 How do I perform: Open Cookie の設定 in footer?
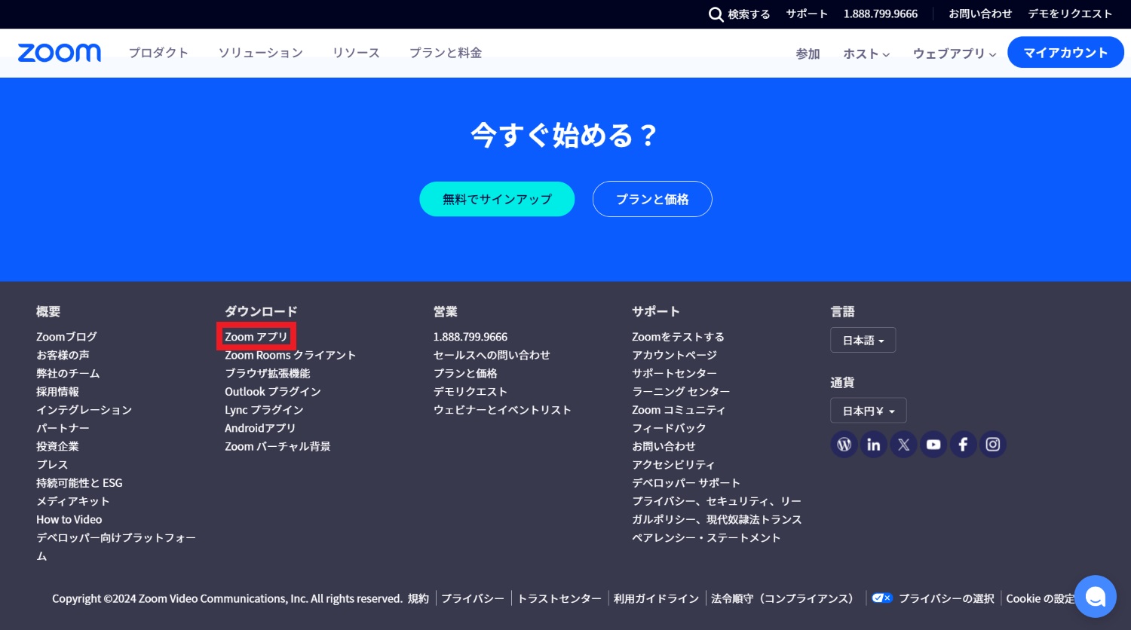click(1039, 598)
